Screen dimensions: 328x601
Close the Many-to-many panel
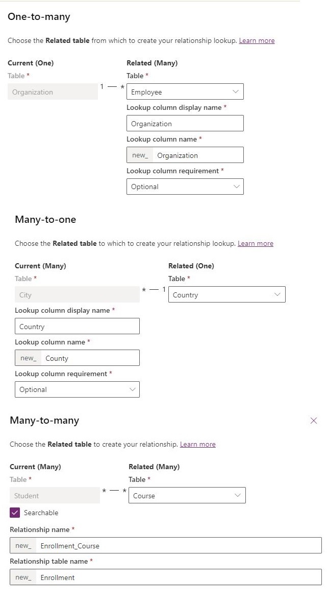pyautogui.click(x=314, y=421)
